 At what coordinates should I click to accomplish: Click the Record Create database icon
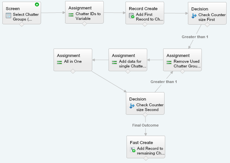[131, 16]
